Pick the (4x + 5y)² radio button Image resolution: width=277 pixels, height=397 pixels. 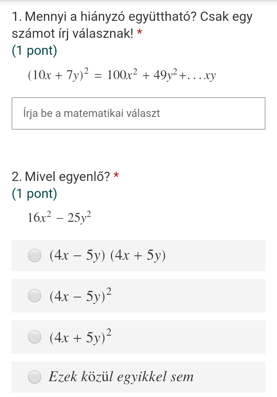tap(35, 337)
